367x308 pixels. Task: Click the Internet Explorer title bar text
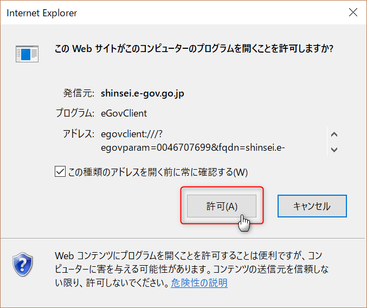click(42, 13)
